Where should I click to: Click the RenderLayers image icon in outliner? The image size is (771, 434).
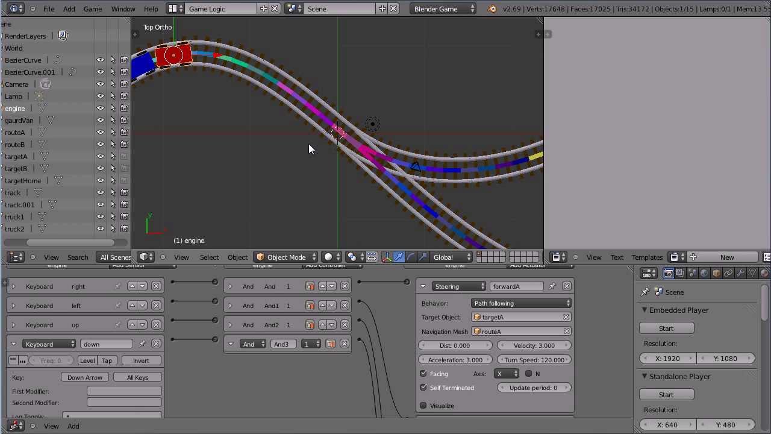63,36
